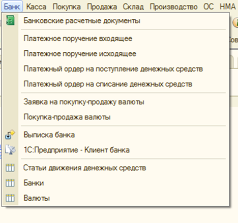Choose Платежное поручение входящее
The image size is (238, 223).
[x=115, y=39]
